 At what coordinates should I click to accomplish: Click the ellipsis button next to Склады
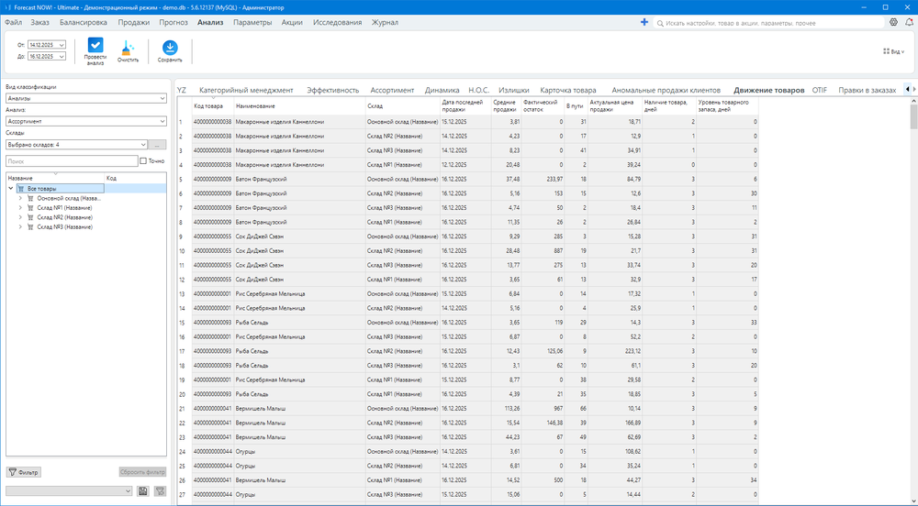click(158, 144)
